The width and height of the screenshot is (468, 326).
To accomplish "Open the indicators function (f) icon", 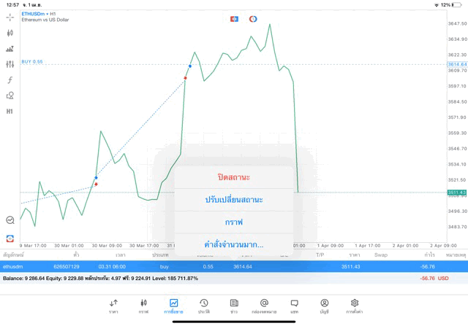I will coord(10,79).
